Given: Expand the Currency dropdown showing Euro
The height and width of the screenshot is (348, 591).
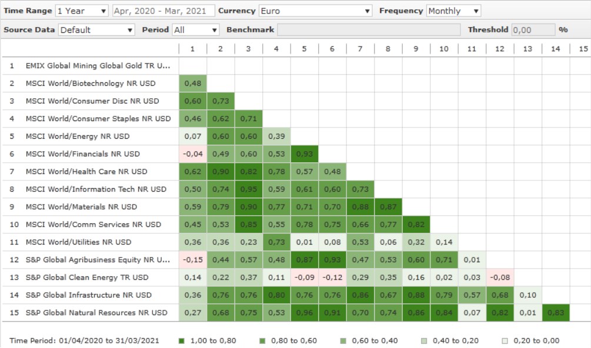Looking at the screenshot, I should (x=315, y=11).
